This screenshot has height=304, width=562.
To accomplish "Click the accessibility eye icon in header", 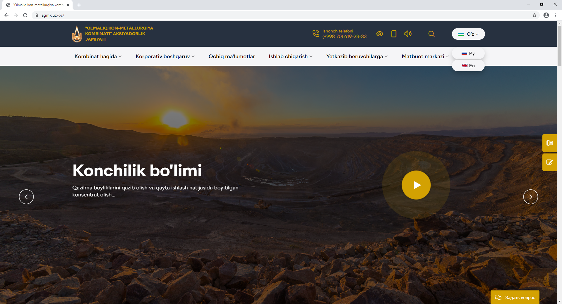I will coord(380,34).
